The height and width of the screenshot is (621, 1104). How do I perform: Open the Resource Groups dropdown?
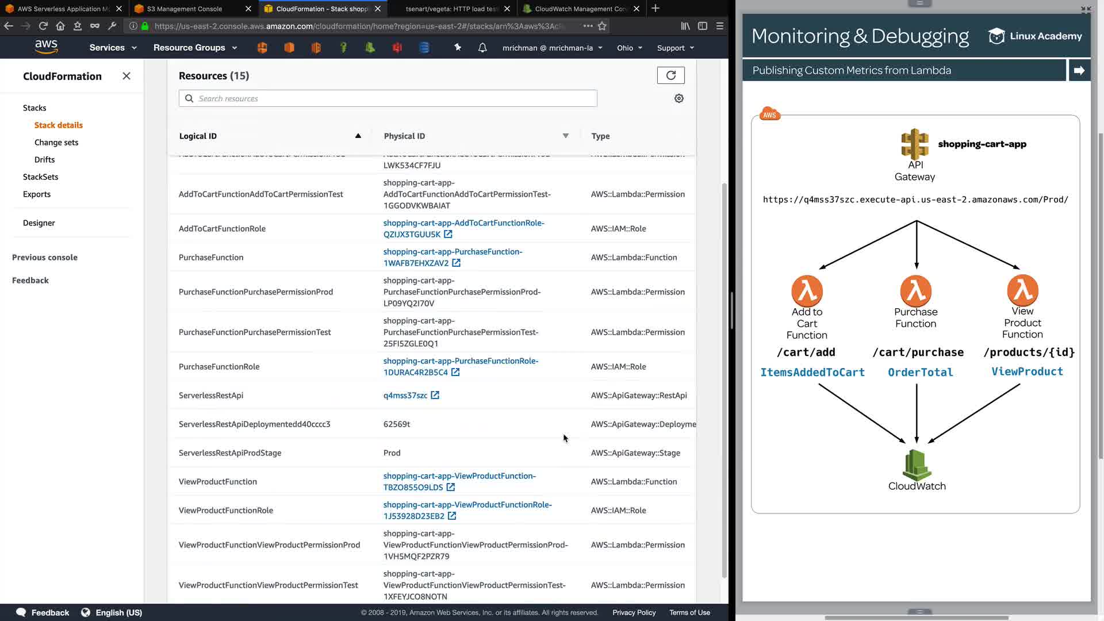click(x=195, y=48)
